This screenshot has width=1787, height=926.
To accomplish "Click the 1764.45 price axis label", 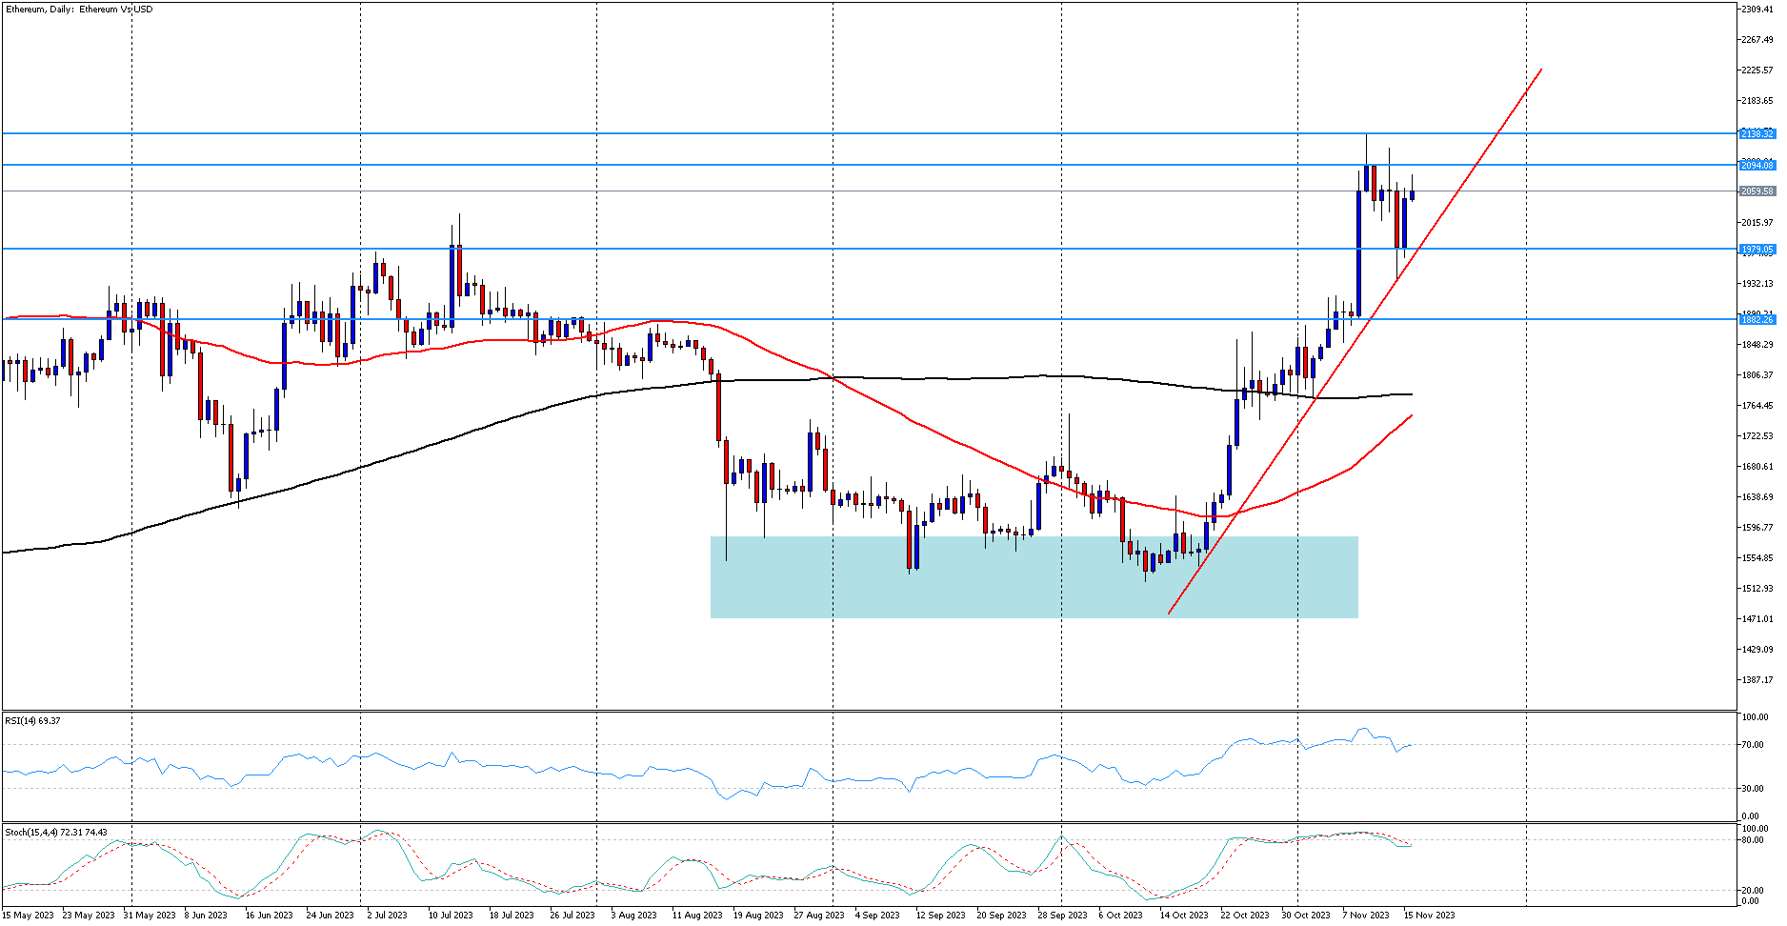I will pyautogui.click(x=1757, y=406).
